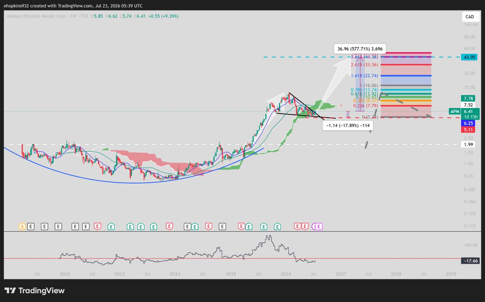Select the 2.618 (33.56) Fibonacci level label
The width and height of the screenshot is (485, 302).
pos(364,65)
